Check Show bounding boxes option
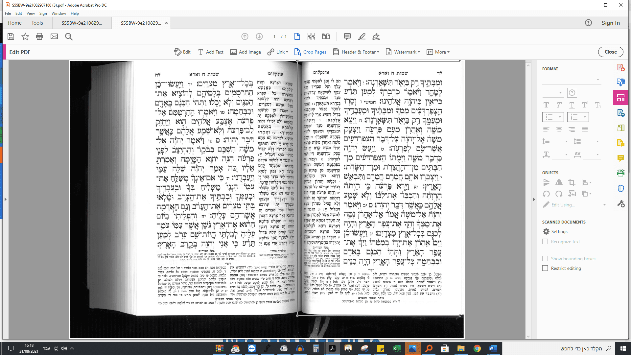 (545, 259)
